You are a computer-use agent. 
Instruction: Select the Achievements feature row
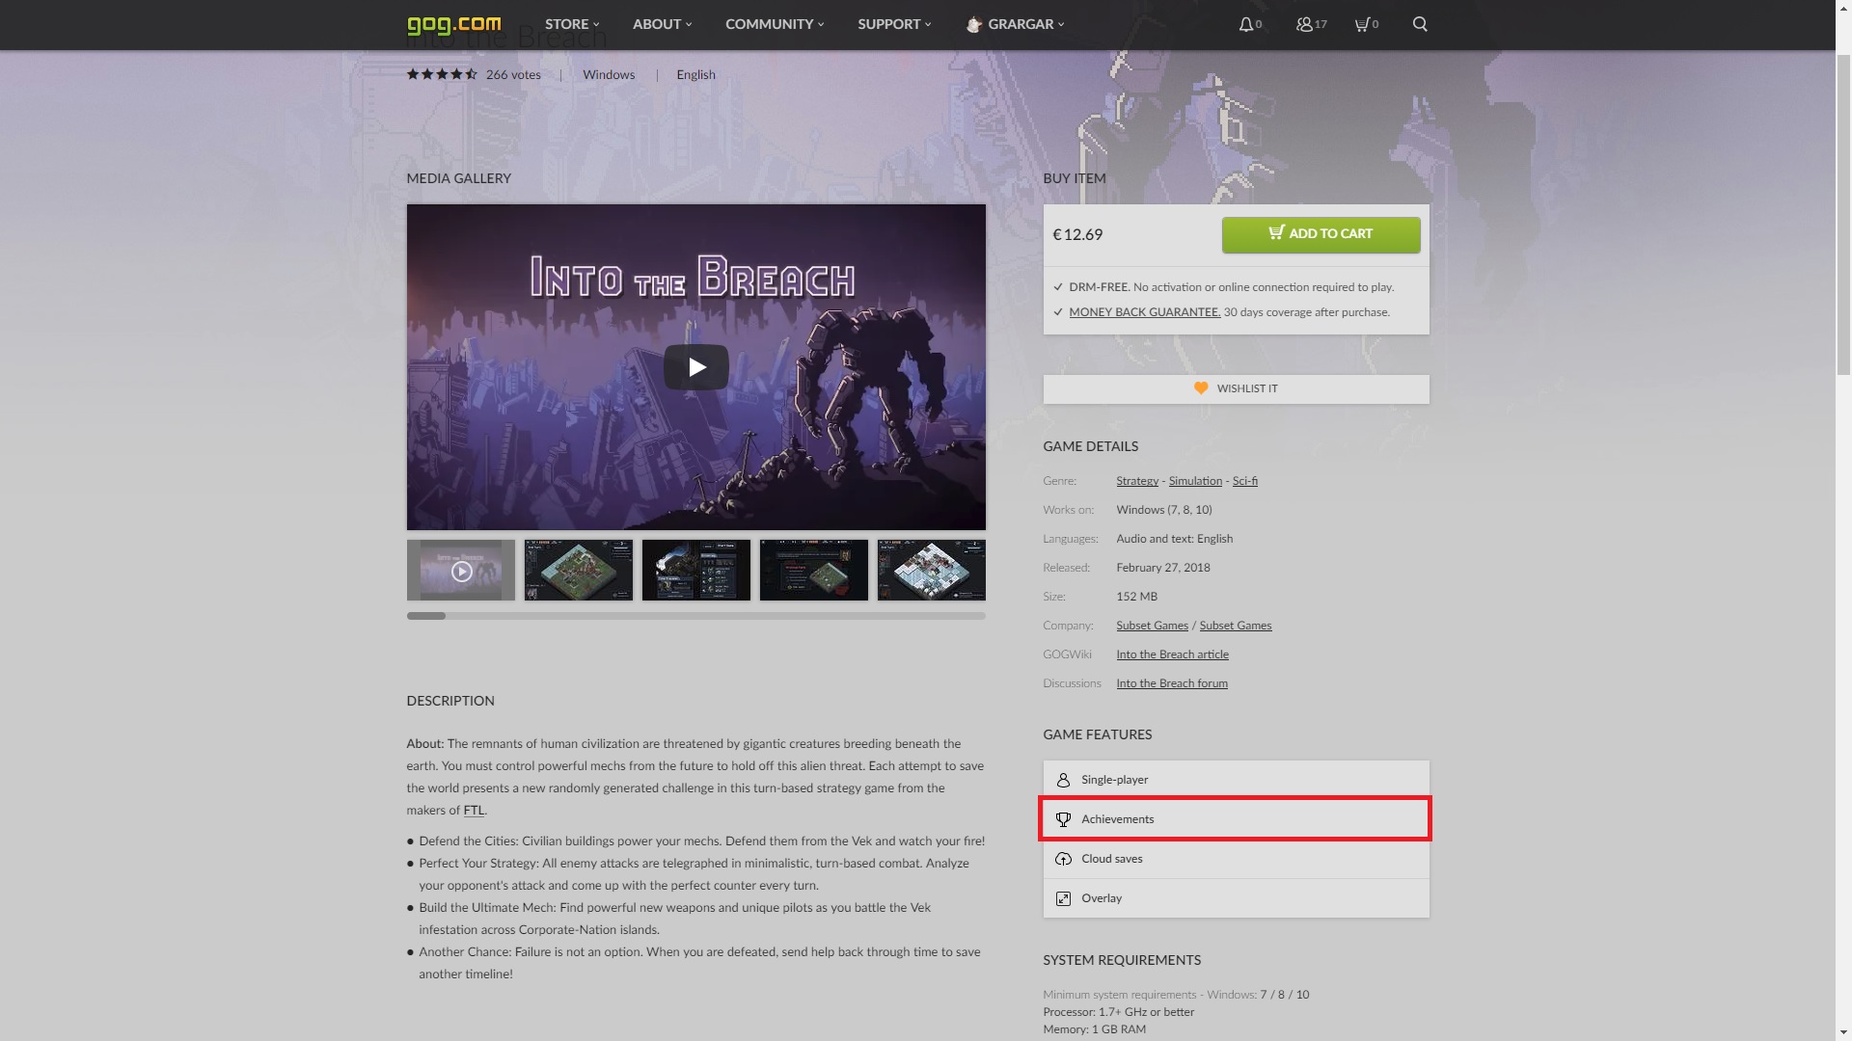[x=1236, y=819]
